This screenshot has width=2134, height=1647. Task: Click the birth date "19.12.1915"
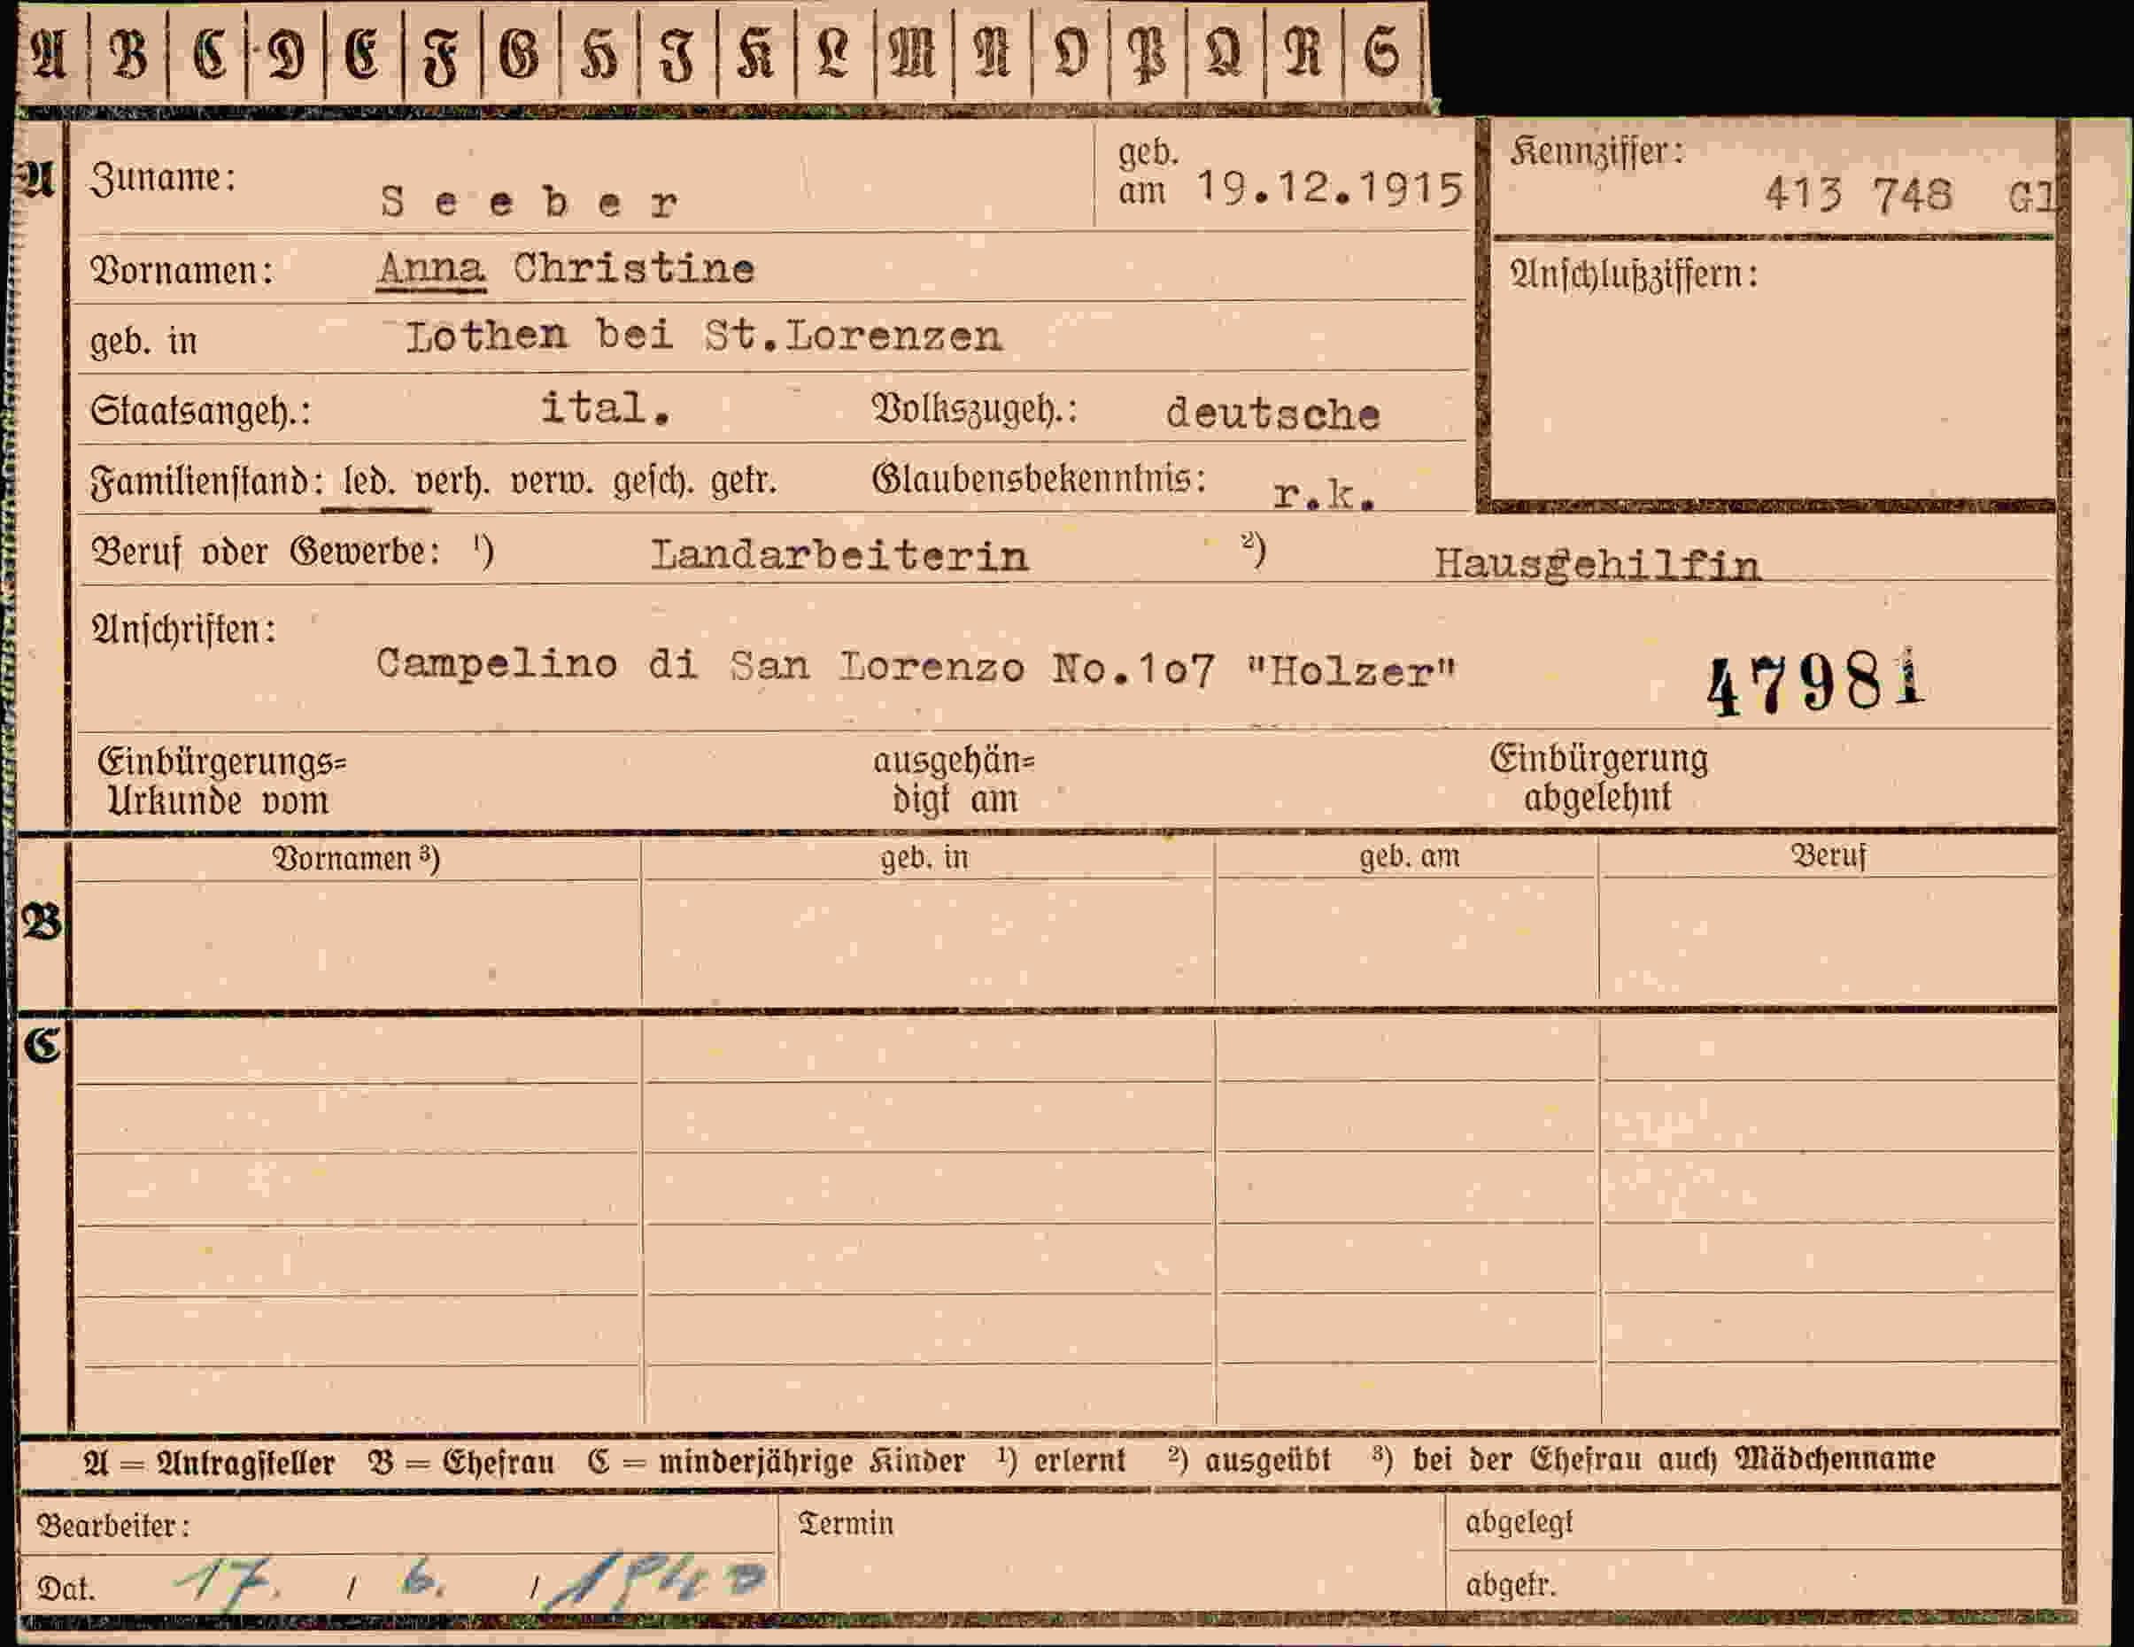[1330, 188]
